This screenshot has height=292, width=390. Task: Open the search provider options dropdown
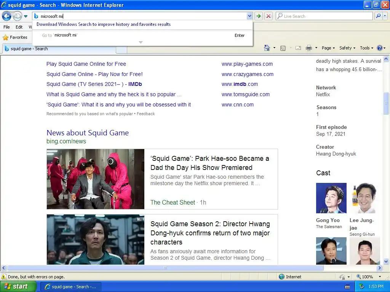point(385,16)
